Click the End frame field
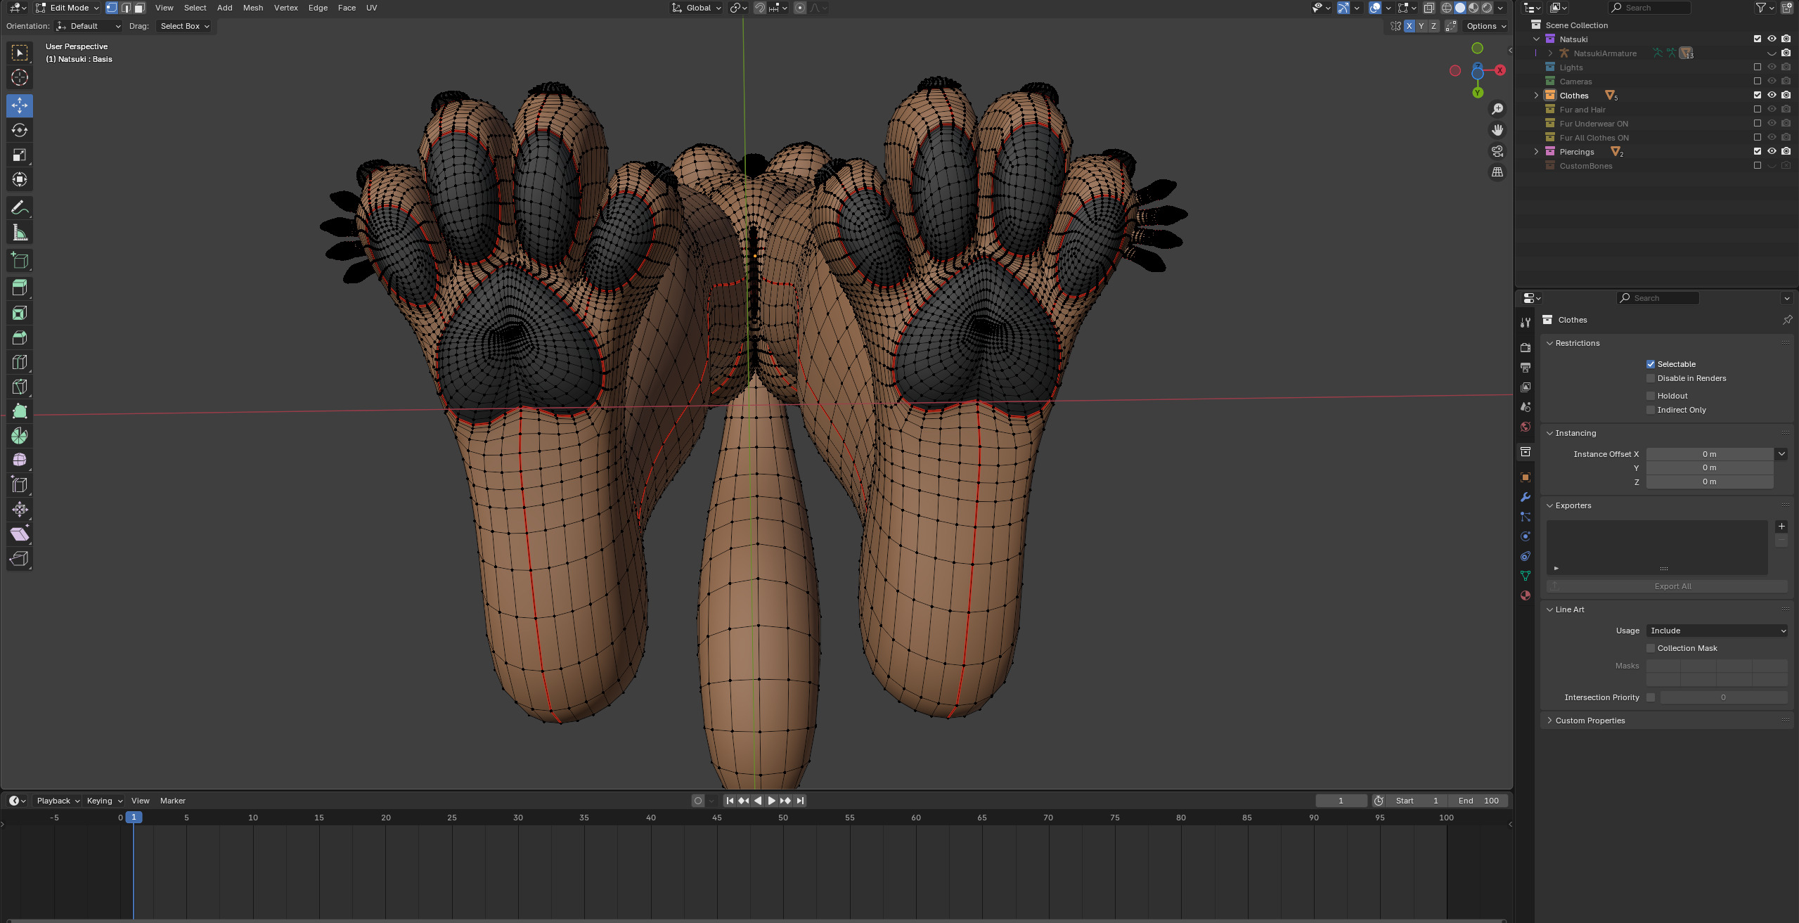The image size is (1799, 923). click(x=1478, y=801)
